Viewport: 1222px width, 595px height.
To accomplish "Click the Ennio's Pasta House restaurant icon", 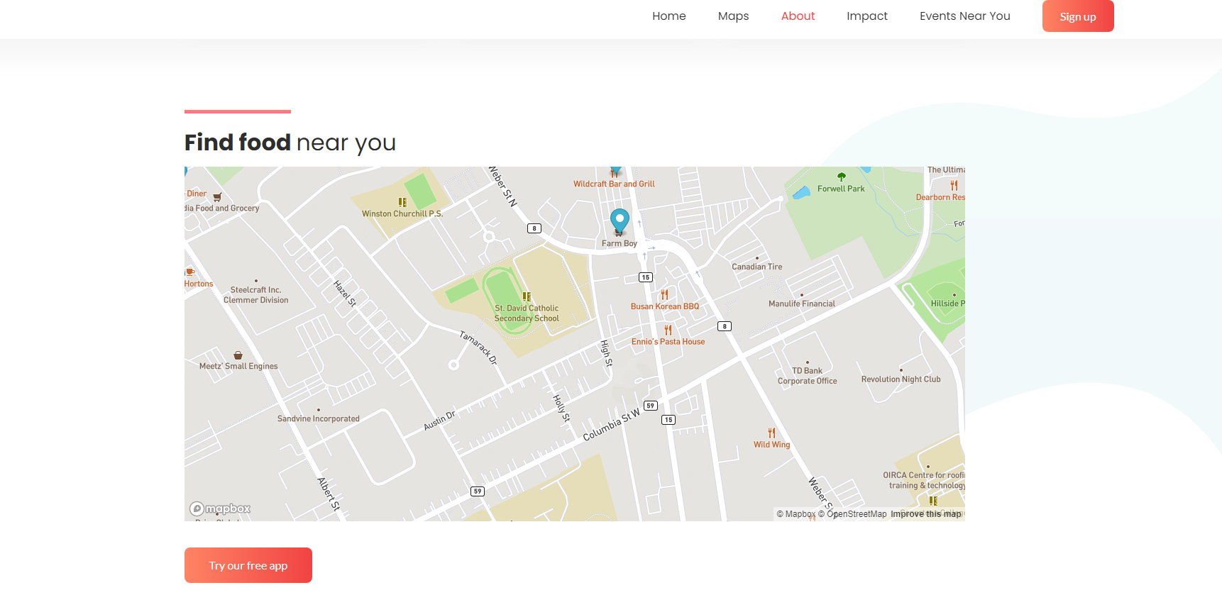I will coord(668,330).
